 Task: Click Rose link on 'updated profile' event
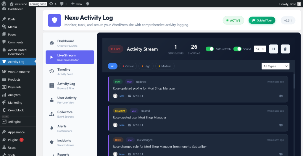click(x=122, y=96)
